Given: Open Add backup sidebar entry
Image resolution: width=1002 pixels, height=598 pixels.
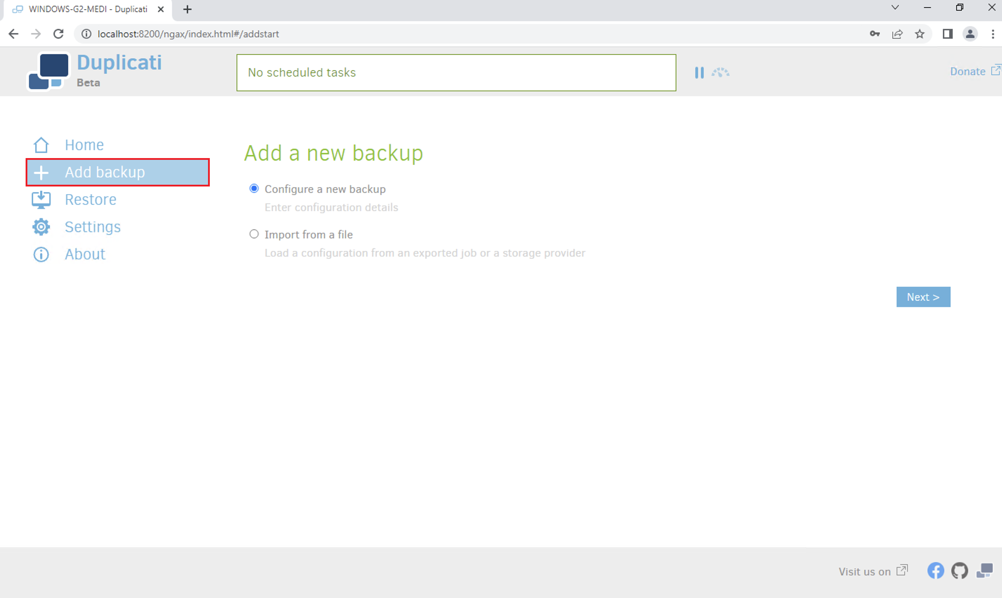Looking at the screenshot, I should coord(105,172).
